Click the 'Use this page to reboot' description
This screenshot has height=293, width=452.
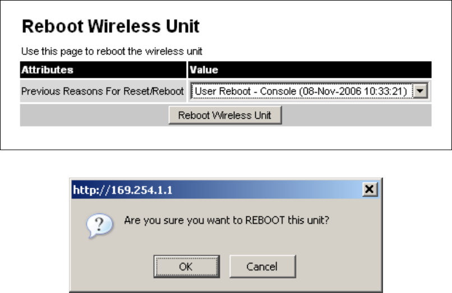tap(112, 51)
